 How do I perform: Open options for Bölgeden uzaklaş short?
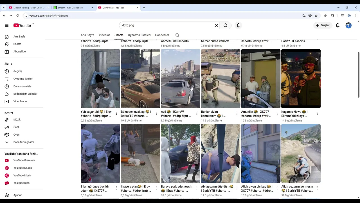tap(157, 113)
